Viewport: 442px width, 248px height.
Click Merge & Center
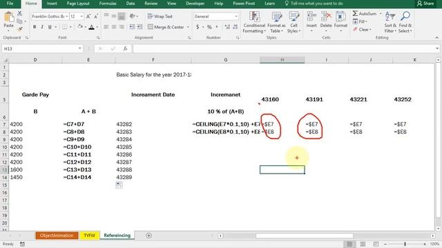[166, 27]
